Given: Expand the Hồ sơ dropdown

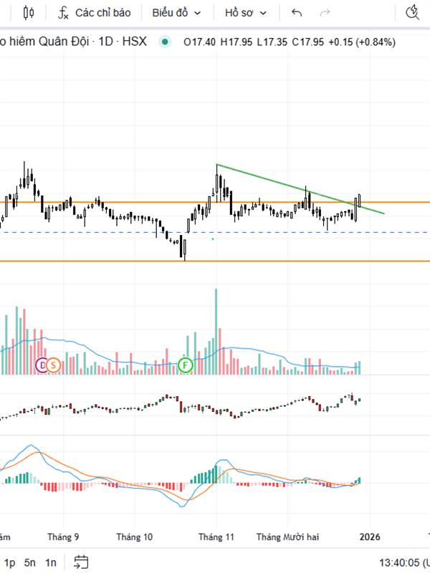Looking at the screenshot, I should click(245, 13).
